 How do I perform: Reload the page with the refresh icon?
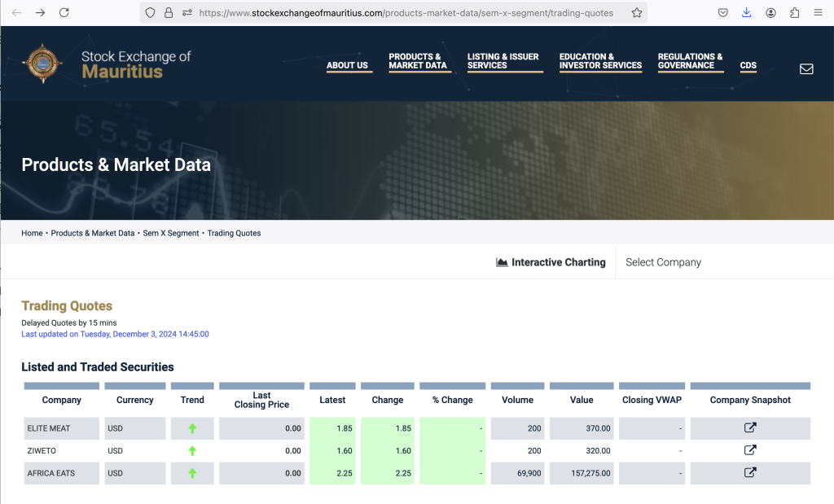point(64,13)
